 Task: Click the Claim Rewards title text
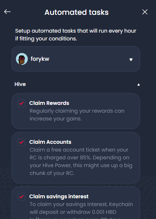click(49, 103)
